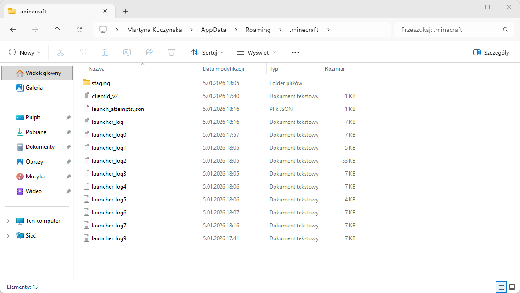520x293 pixels.
Task: Refresh the current folder view
Action: [80, 30]
